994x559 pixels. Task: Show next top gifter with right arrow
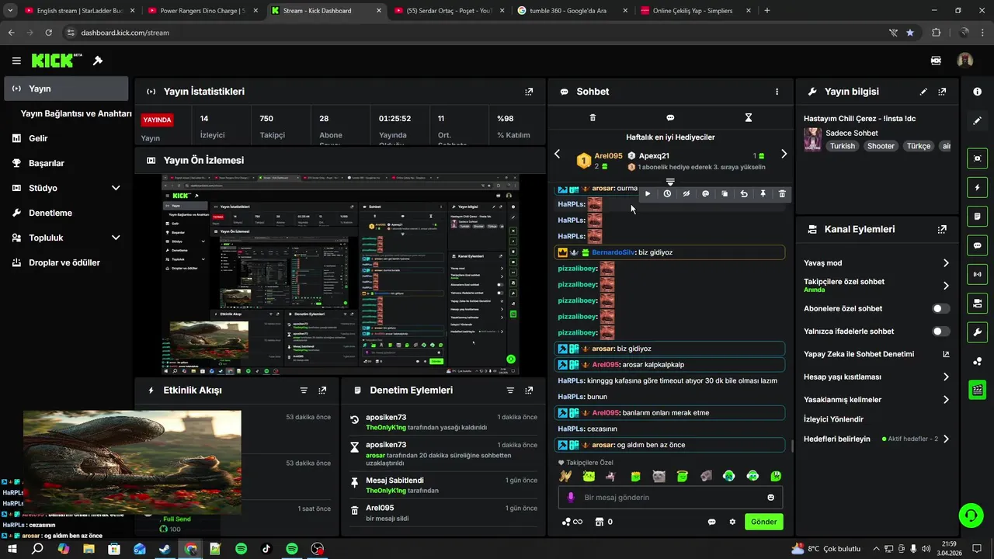[784, 155]
